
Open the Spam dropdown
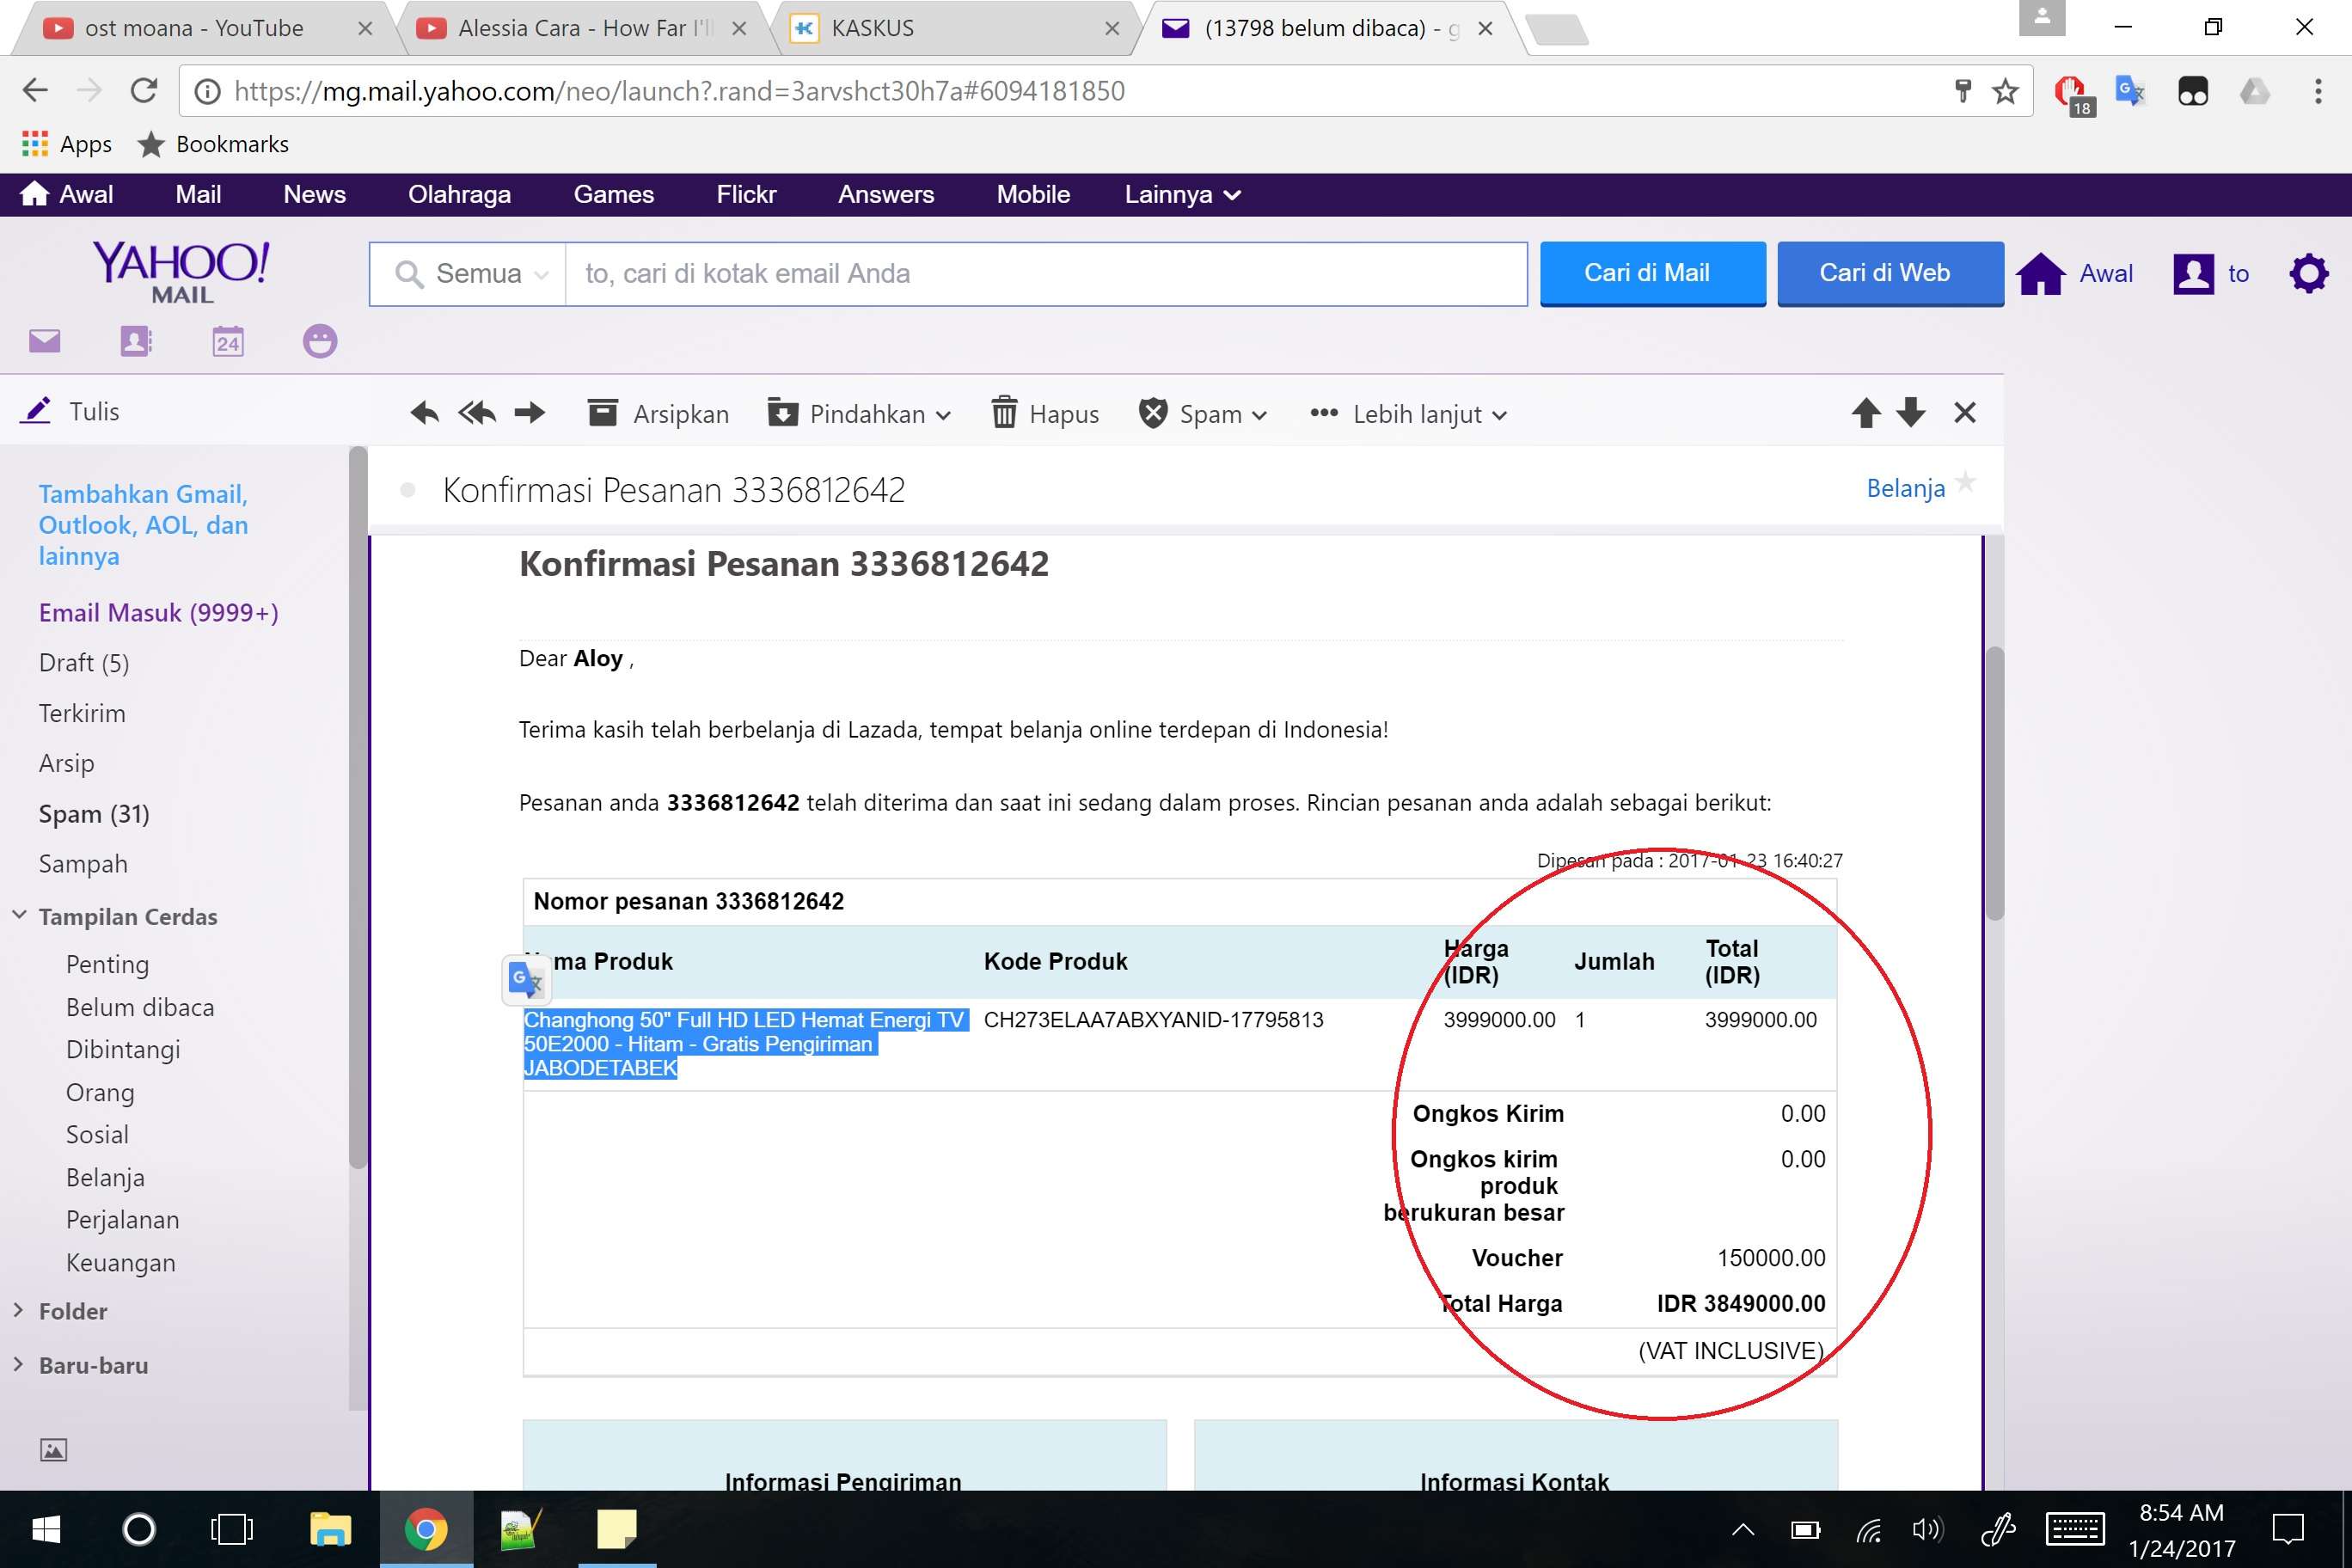(1203, 413)
